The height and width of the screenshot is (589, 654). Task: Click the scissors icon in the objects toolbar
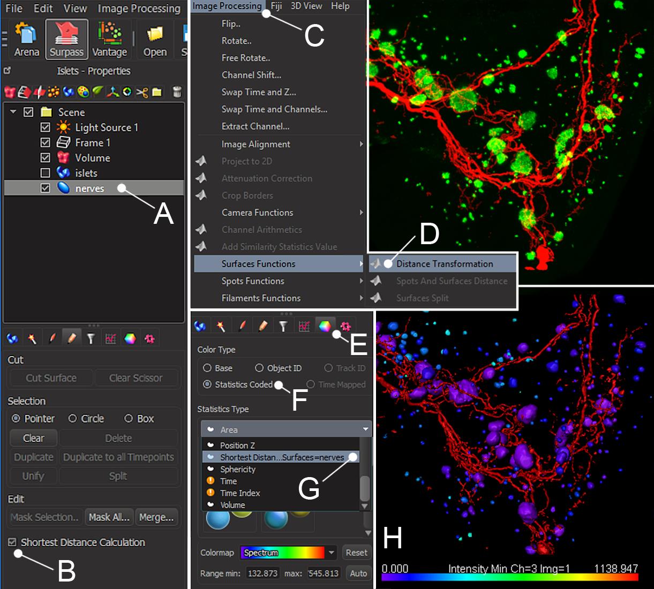click(x=142, y=92)
